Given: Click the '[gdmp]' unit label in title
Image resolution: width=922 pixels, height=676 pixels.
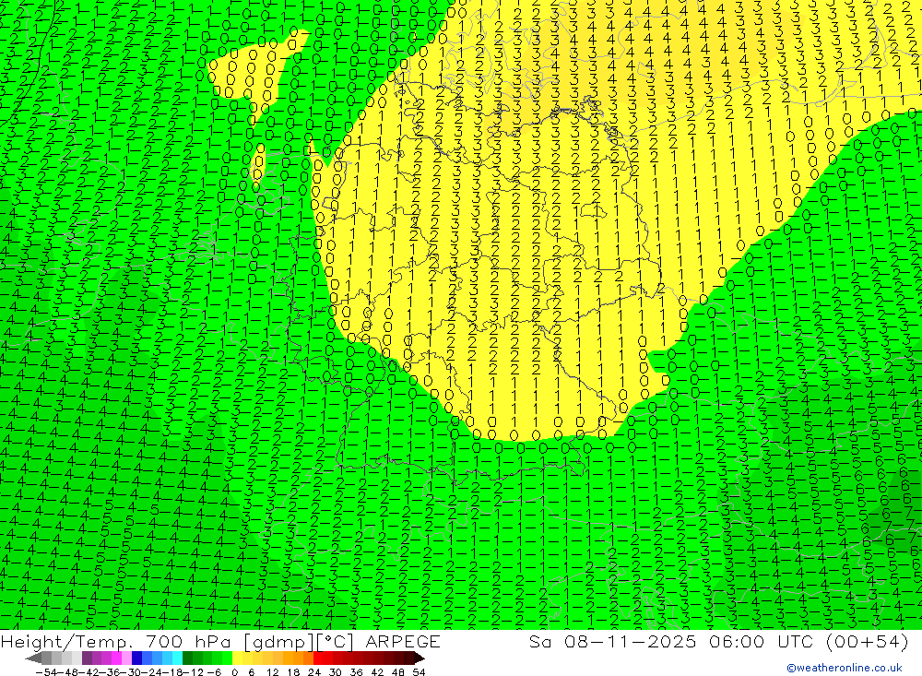Looking at the screenshot, I should [x=278, y=642].
